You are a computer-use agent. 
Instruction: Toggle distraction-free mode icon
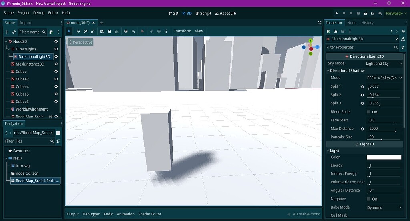coord(320,23)
